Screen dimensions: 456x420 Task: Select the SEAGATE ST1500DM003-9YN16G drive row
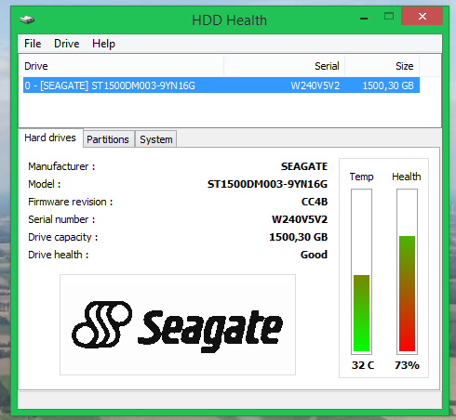[x=221, y=85]
